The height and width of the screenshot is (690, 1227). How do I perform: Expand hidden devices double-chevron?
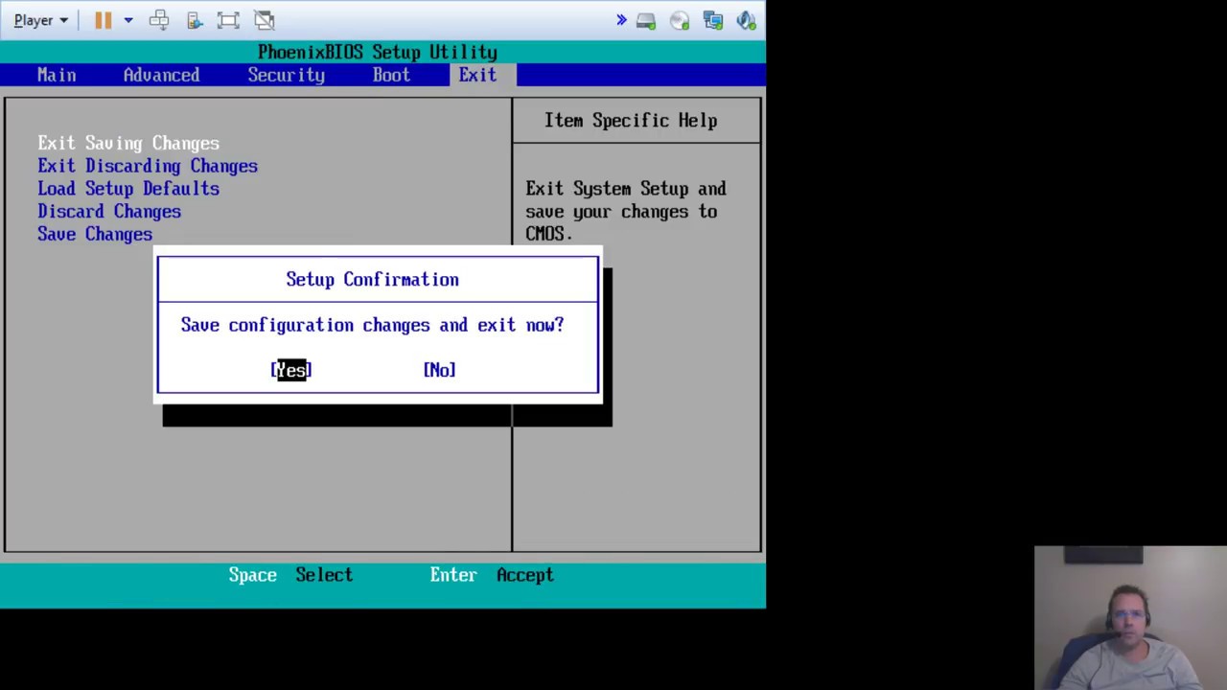point(621,20)
